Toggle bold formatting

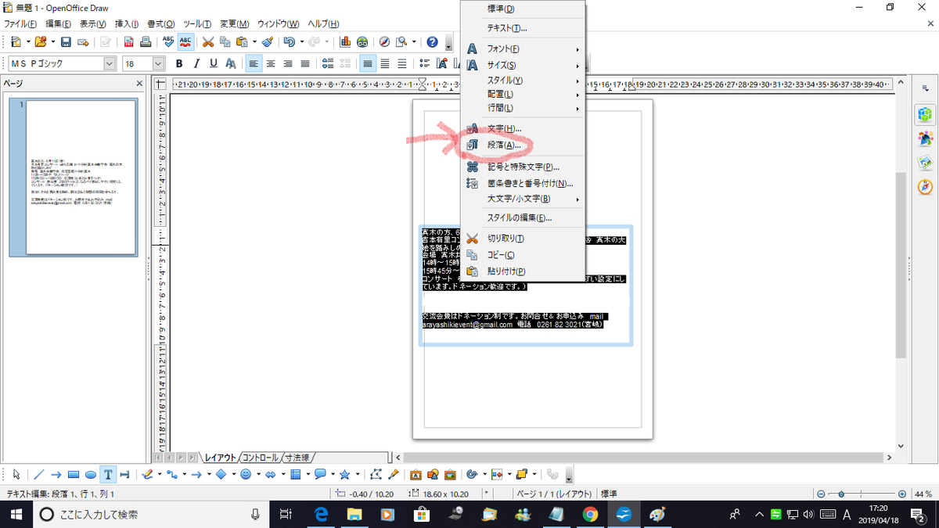pos(179,63)
